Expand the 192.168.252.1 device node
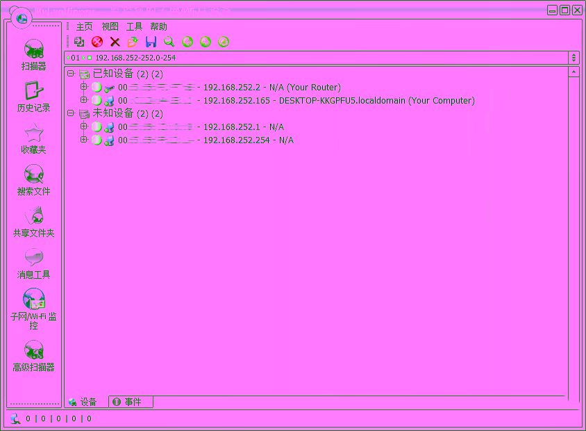 click(84, 127)
